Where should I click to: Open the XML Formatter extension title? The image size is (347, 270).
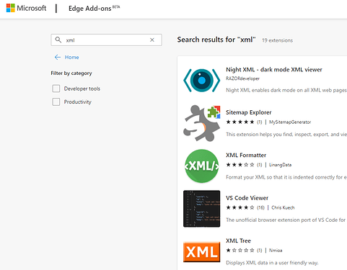pyautogui.click(x=246, y=155)
